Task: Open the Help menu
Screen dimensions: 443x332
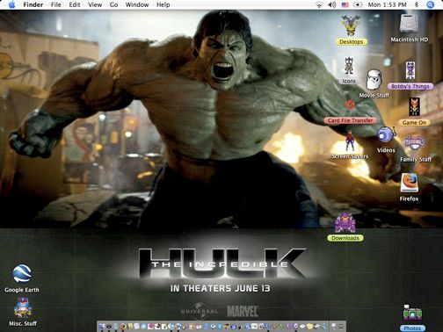Action: tap(163, 4)
